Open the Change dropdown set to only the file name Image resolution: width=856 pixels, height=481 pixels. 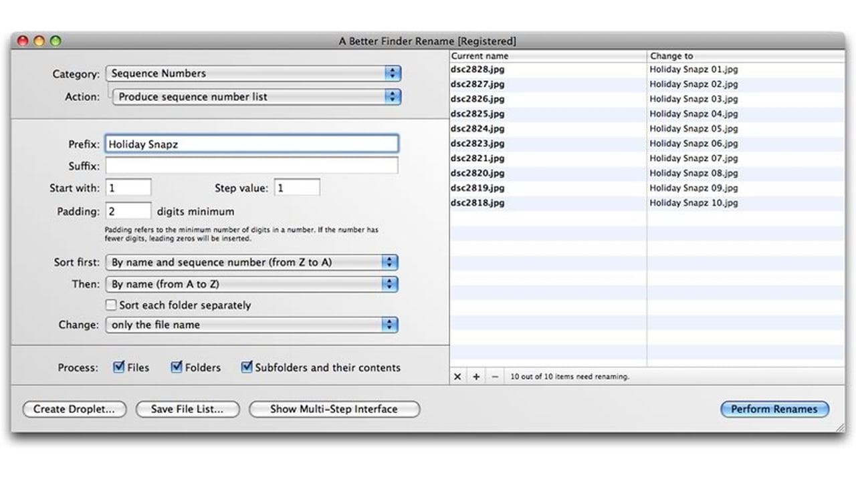coord(251,325)
